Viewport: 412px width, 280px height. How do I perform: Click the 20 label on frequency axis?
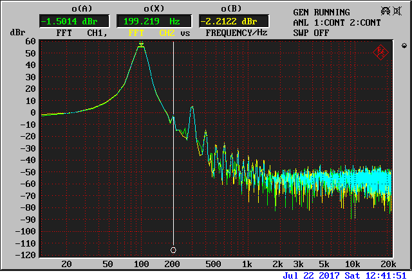click(x=66, y=264)
